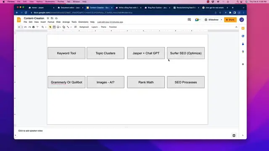Image resolution: width=269 pixels, height=151 pixels.
Task: Switch to the Home - Jasper tab
Action: click(41, 8)
